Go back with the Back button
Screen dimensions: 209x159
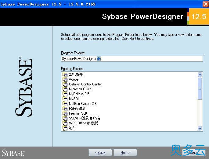click(100, 153)
